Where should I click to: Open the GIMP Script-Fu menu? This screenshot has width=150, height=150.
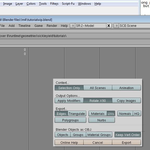68,4
